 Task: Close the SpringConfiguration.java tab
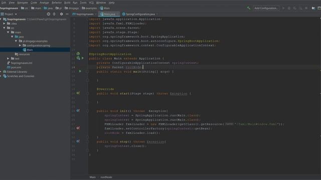157,14
